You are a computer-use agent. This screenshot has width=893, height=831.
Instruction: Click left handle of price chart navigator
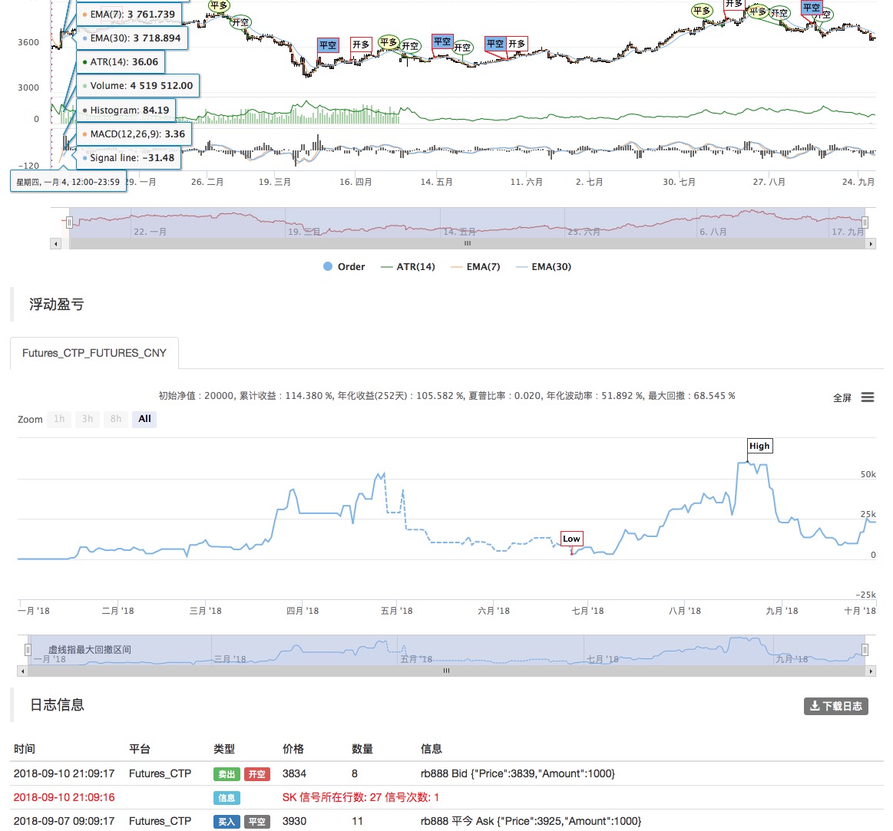[69, 223]
